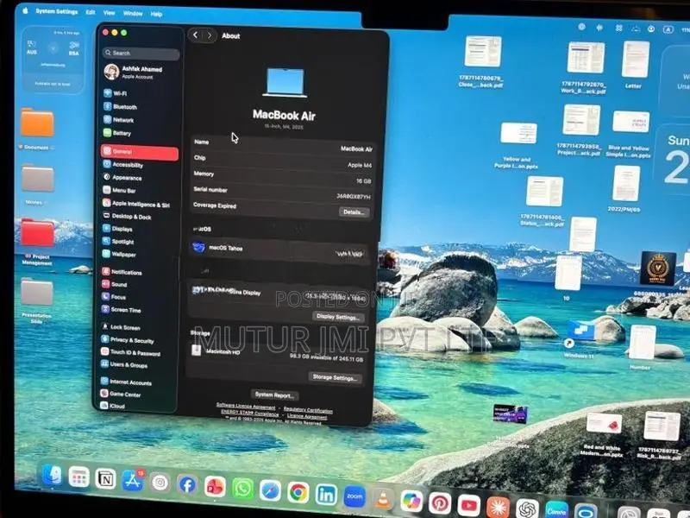Open YouTube from the Dock
The image size is (690, 518).
[468, 505]
